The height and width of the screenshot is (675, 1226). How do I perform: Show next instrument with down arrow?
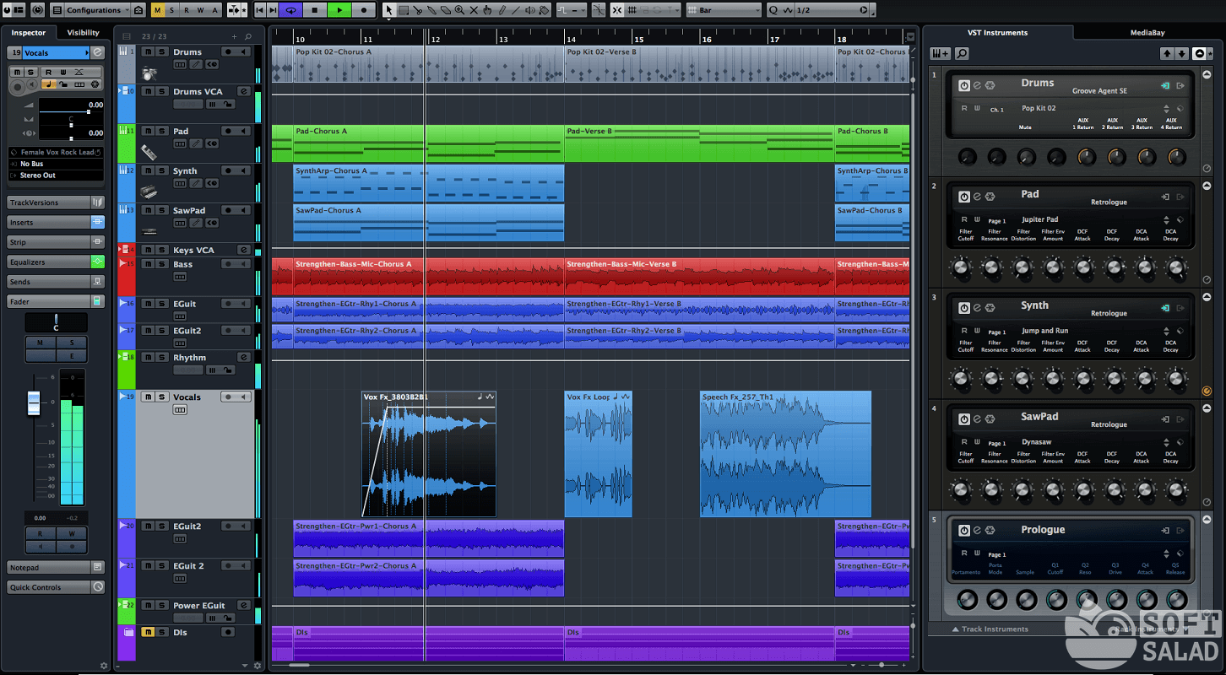(x=1182, y=53)
